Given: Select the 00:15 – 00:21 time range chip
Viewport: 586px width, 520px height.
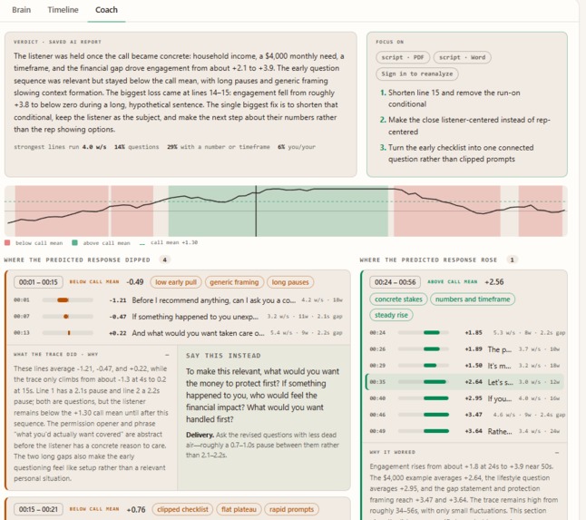Looking at the screenshot, I should [x=38, y=509].
